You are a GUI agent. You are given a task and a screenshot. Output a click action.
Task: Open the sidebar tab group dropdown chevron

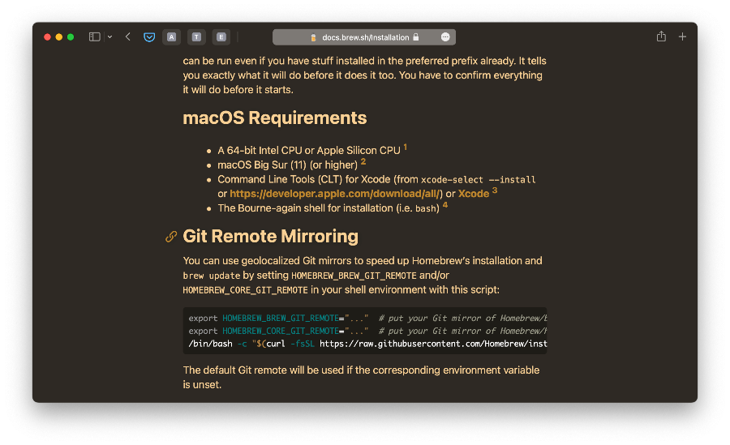pos(109,36)
